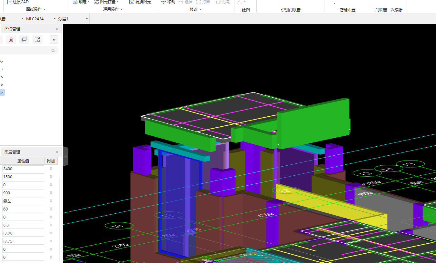Close the 图纸管理 panel
Viewport: 436px width, 263px height.
tap(57, 29)
